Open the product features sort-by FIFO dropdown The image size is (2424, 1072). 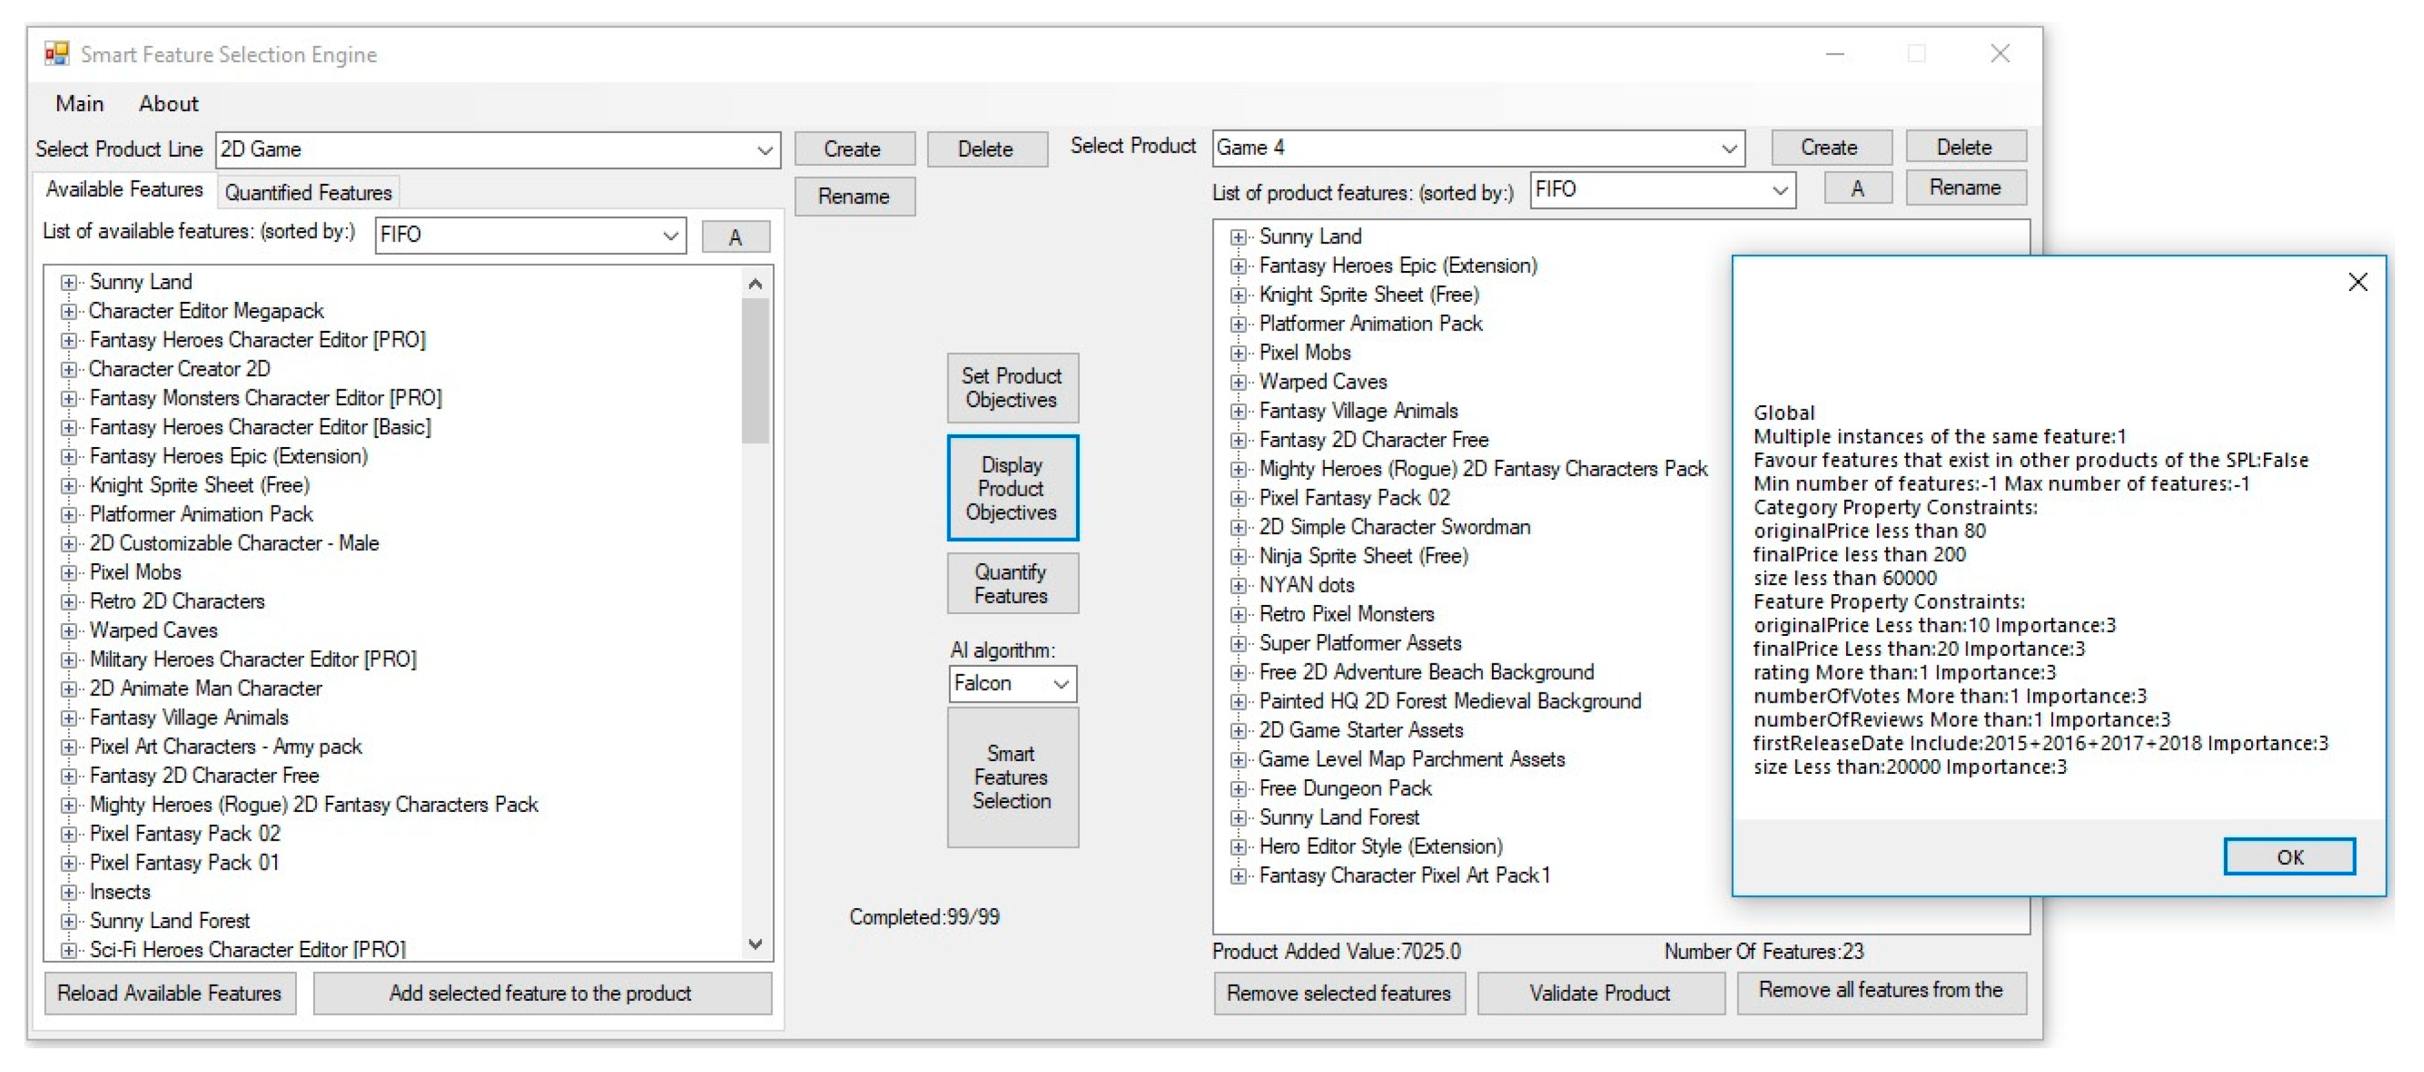pos(1662,190)
